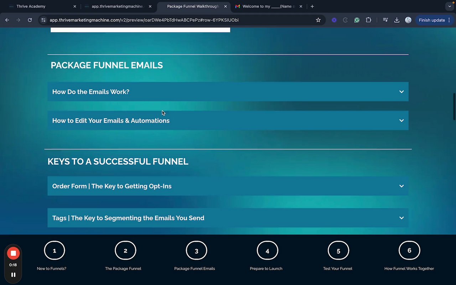Screen dimensions: 456x285
Task: Click chevron on How Do the Emails Work
Action: [x=401, y=92]
